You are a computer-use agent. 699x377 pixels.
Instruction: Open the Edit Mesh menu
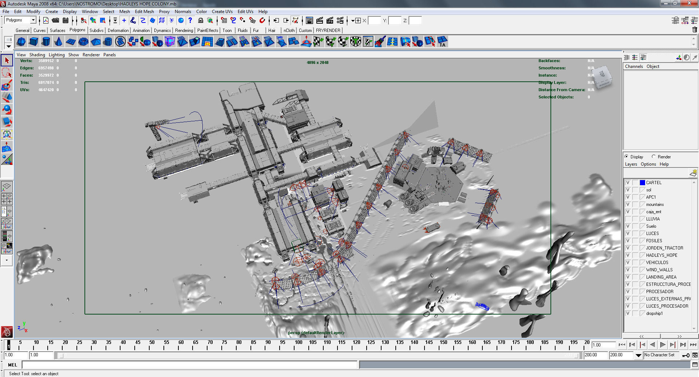[x=145, y=12]
